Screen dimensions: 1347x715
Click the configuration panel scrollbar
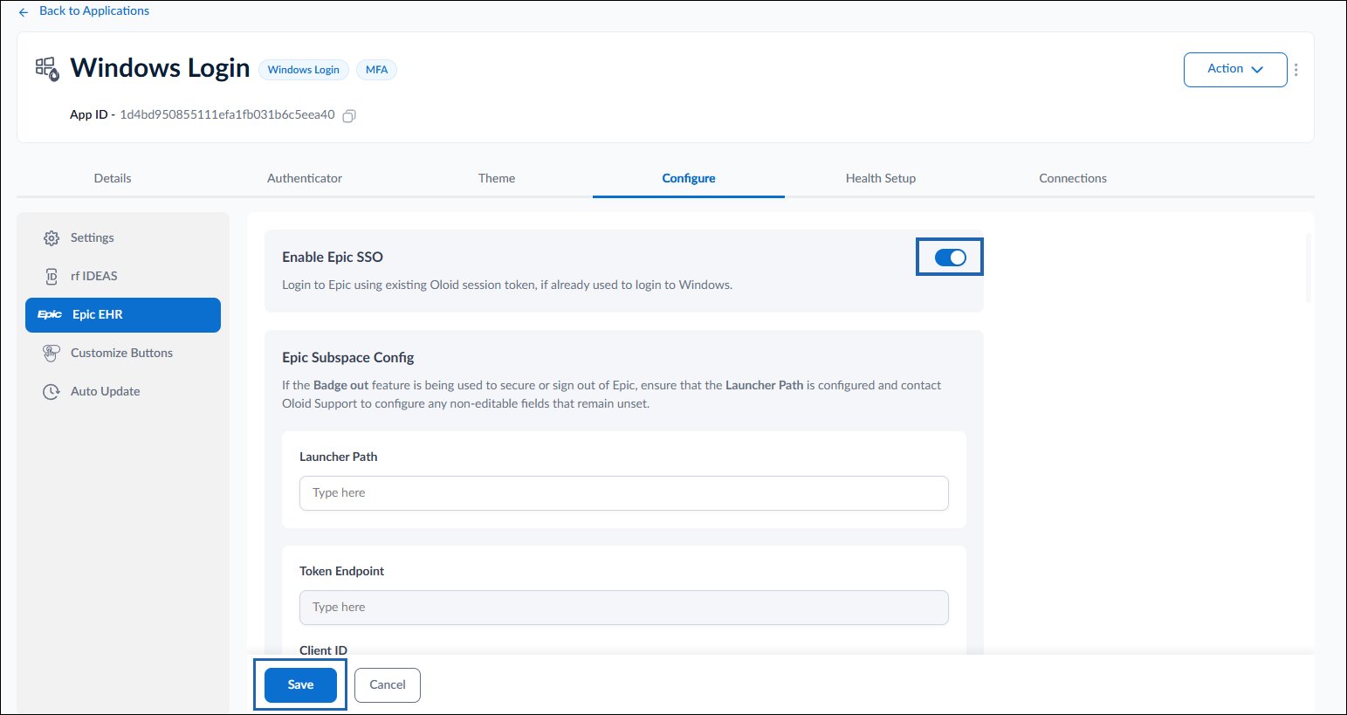(x=1309, y=267)
